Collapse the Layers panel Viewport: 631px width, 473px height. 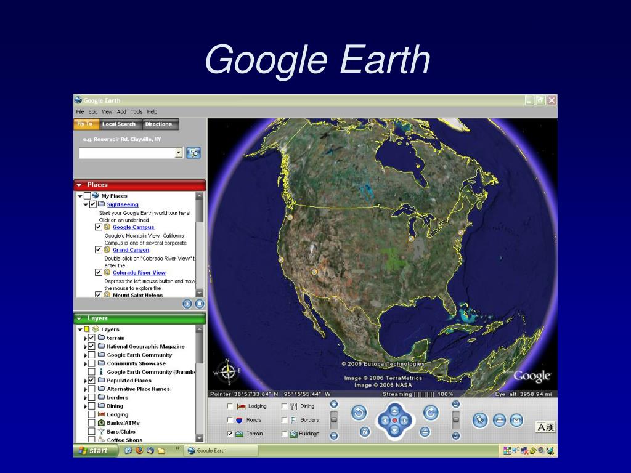pyautogui.click(x=79, y=318)
